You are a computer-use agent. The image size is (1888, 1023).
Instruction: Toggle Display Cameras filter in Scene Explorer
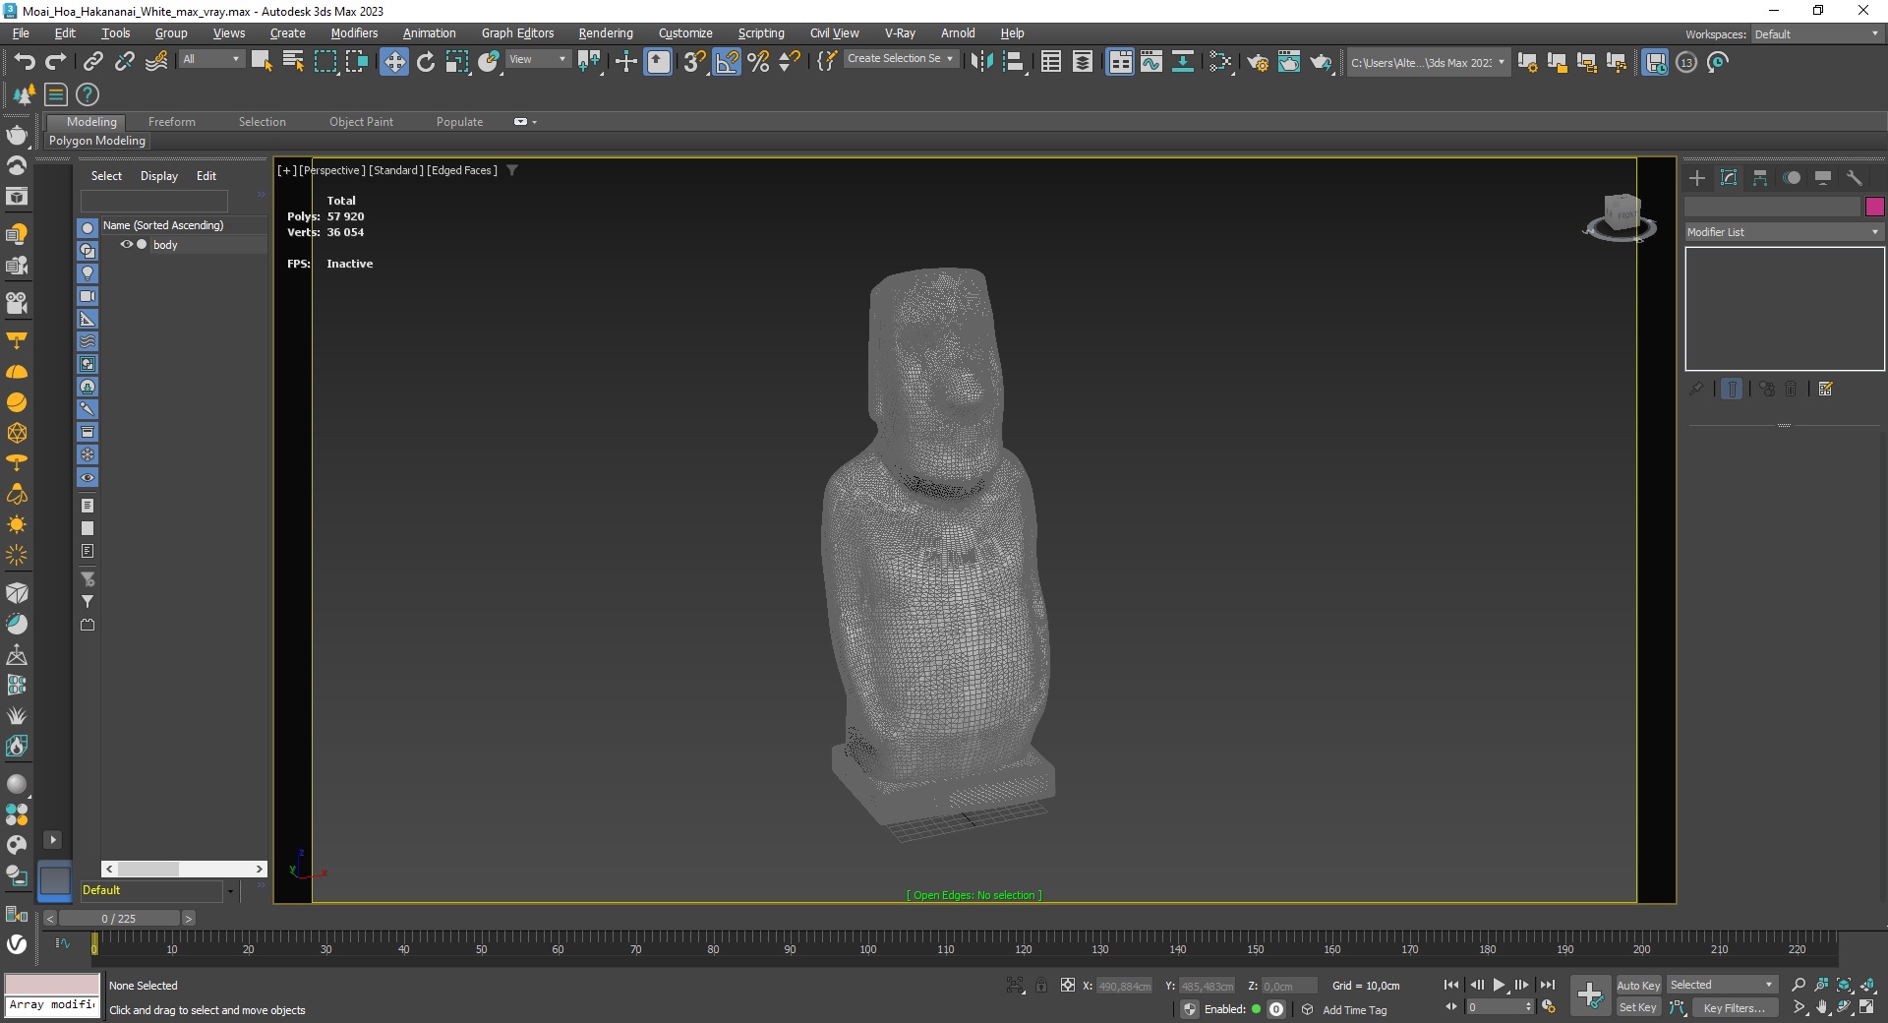click(88, 296)
